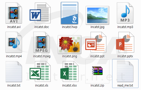
Task: Select the incatst.mpeg video file icon
Action: tap(42, 42)
